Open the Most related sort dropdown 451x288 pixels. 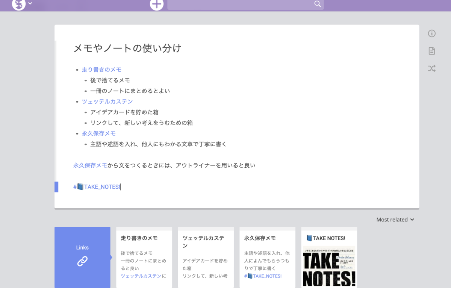(395, 220)
